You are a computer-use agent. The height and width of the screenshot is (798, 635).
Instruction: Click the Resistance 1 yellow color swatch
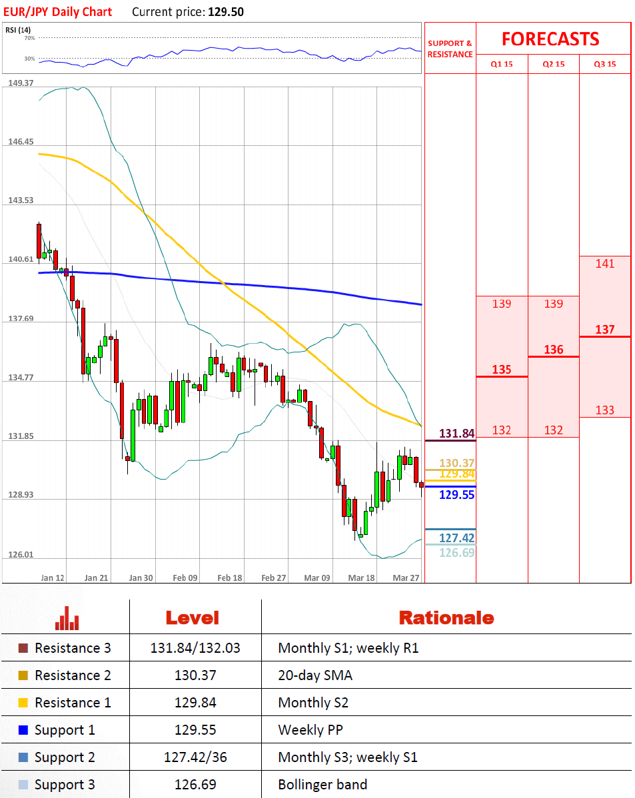point(23,703)
